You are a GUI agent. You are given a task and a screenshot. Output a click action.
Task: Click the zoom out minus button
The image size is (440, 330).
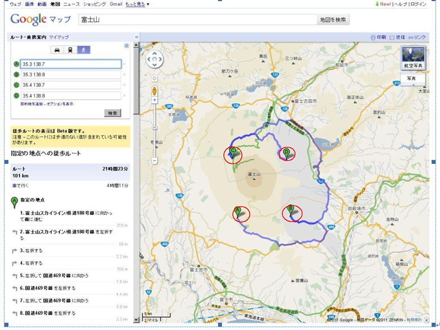coord(155,161)
